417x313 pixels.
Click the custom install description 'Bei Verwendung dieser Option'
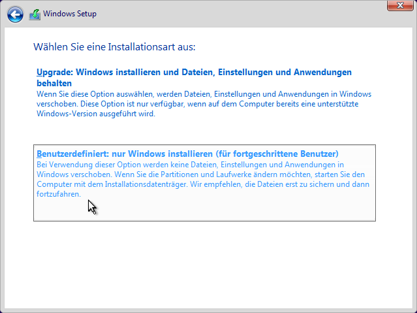(203, 179)
